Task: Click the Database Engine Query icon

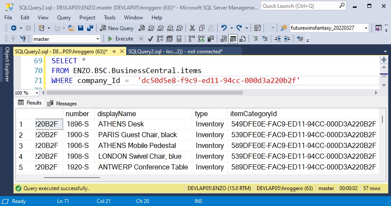Action: 142,28
